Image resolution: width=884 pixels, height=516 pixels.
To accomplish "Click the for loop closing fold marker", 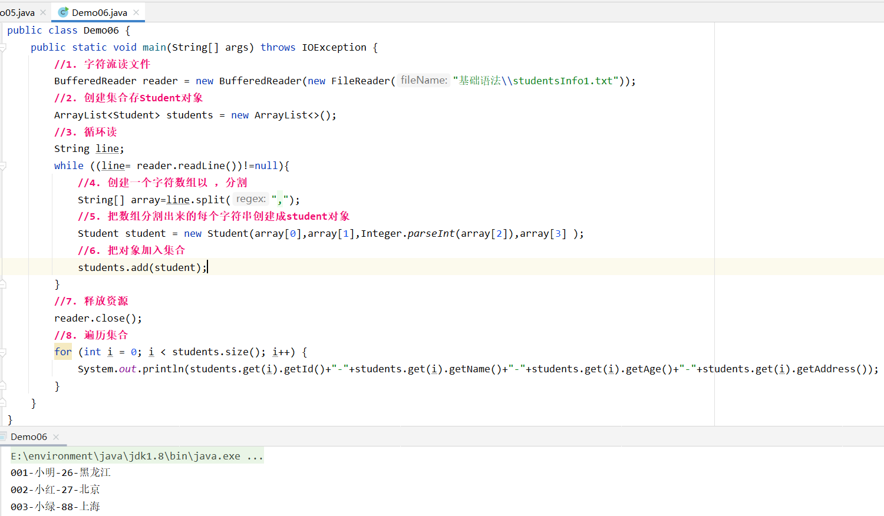I will tap(3, 386).
